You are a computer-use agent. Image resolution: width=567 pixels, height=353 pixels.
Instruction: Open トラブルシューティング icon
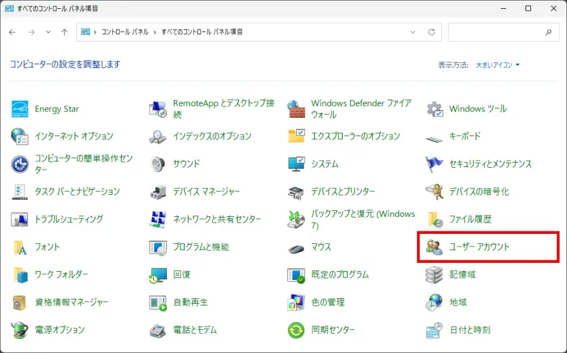[x=20, y=219]
